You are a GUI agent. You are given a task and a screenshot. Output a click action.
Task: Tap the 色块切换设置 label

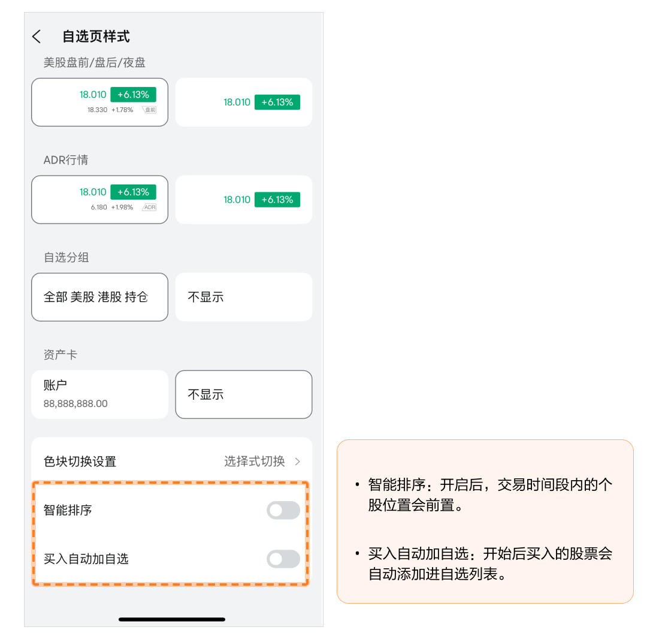(80, 462)
